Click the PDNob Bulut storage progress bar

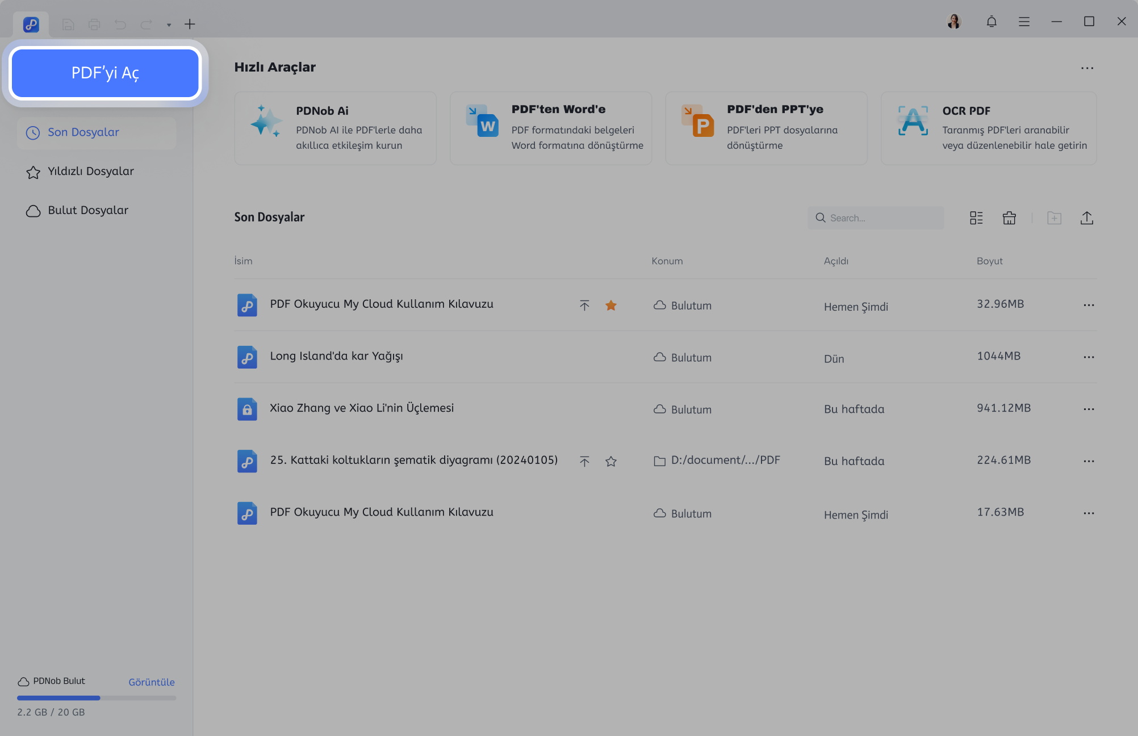[97, 698]
